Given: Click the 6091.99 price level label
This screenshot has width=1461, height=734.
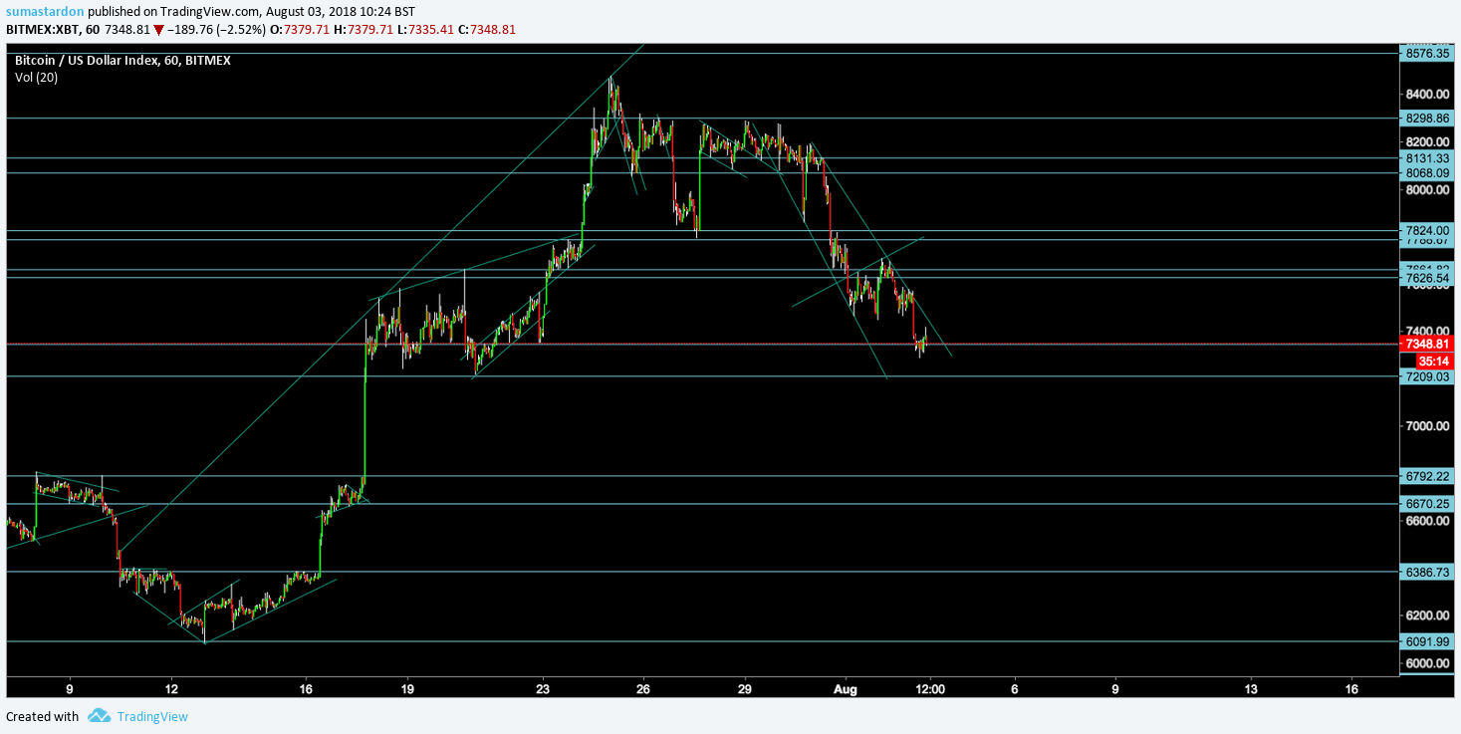Looking at the screenshot, I should tap(1426, 642).
